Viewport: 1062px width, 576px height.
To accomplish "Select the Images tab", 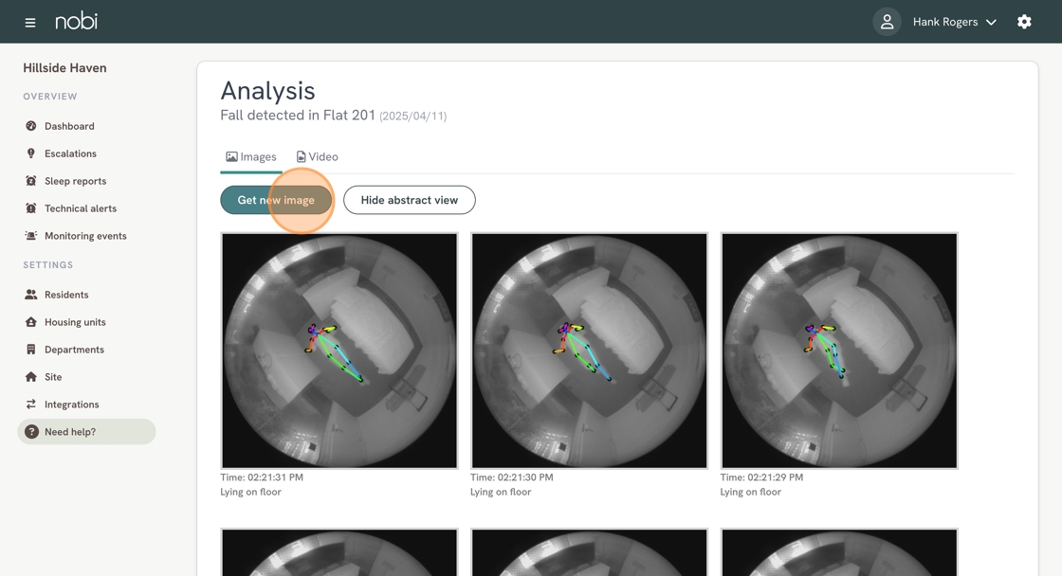I will click(x=251, y=157).
